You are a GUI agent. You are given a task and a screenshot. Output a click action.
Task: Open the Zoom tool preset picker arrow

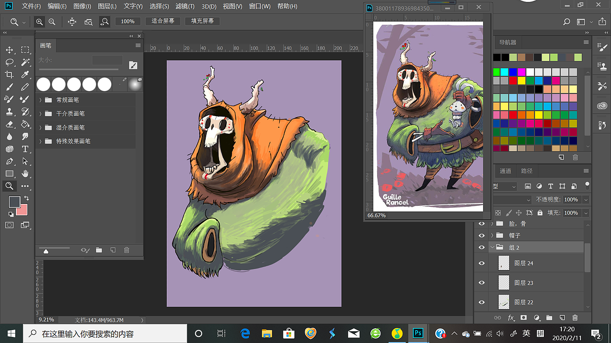[23, 22]
